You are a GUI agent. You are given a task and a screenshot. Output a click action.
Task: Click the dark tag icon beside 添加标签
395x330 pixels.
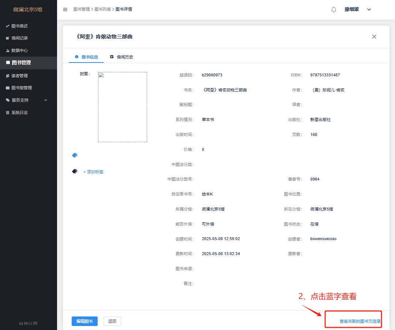point(75,171)
